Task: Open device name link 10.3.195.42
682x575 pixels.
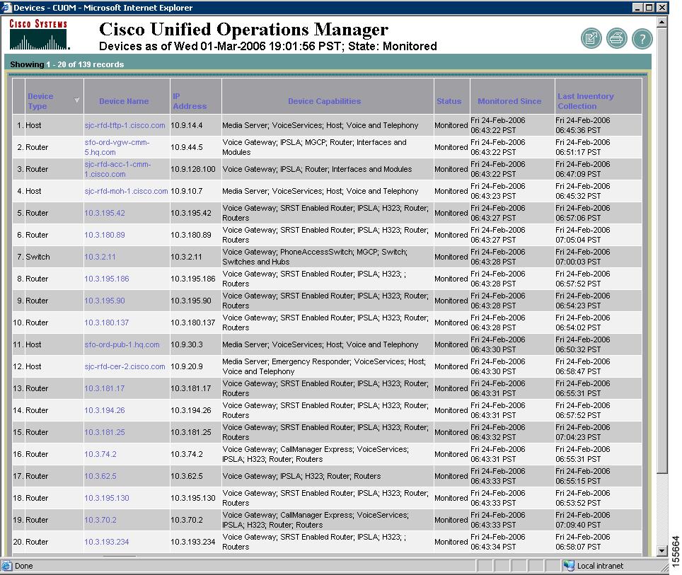Action: (x=105, y=213)
